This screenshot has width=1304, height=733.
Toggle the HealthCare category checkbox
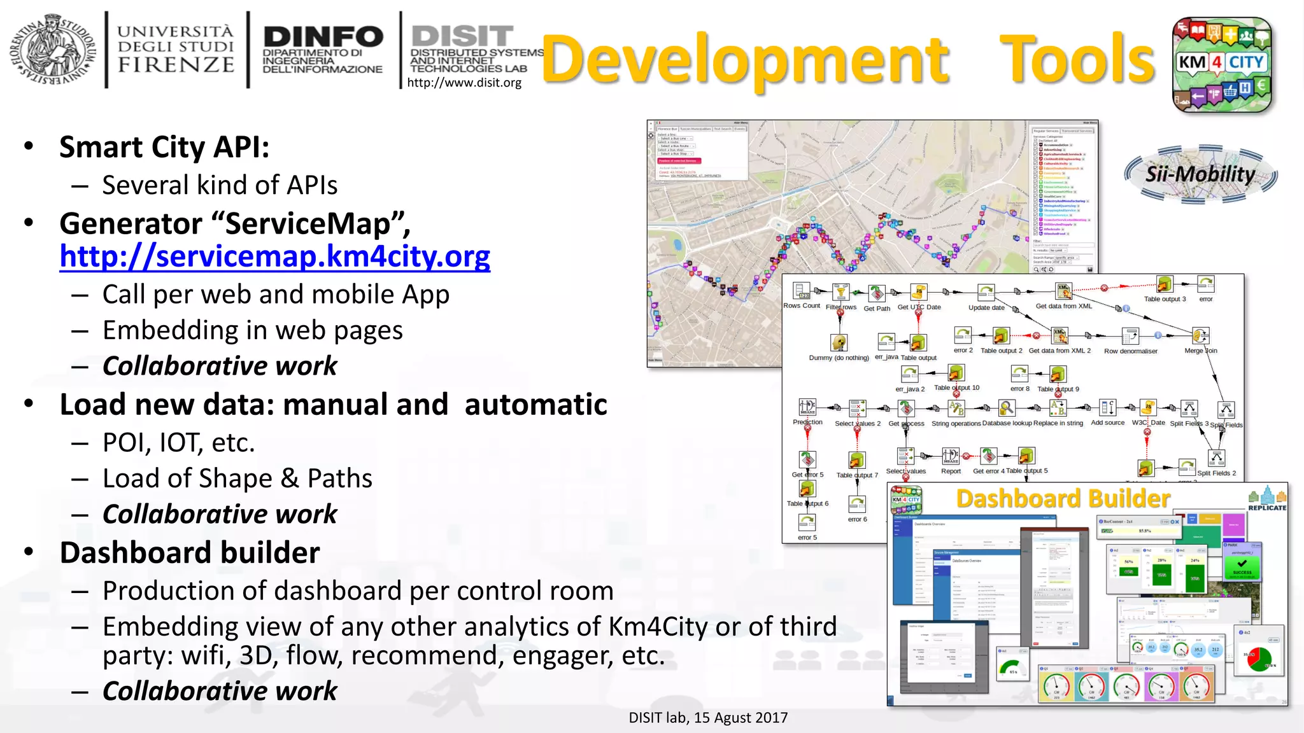pyautogui.click(x=1035, y=197)
